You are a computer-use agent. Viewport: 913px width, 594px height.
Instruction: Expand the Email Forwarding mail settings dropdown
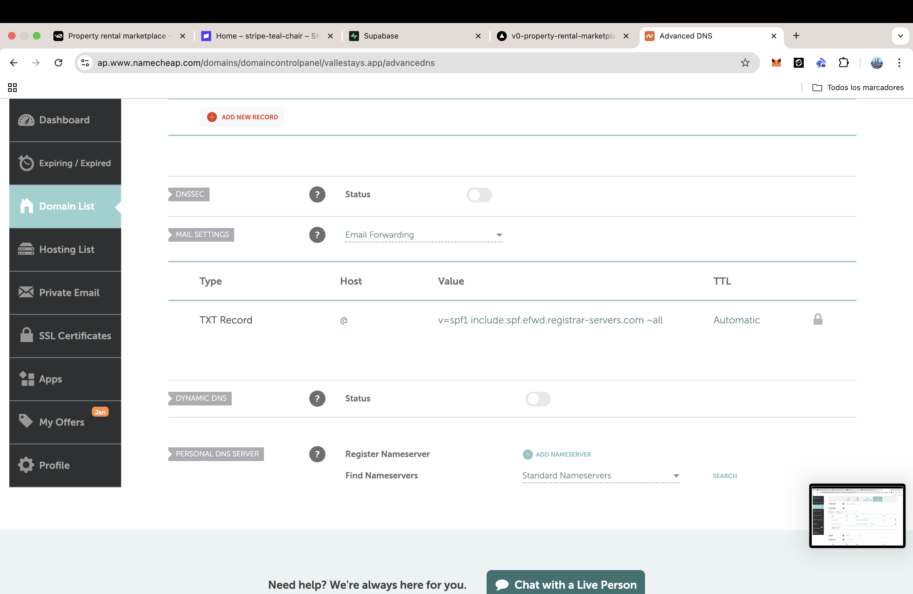424,235
